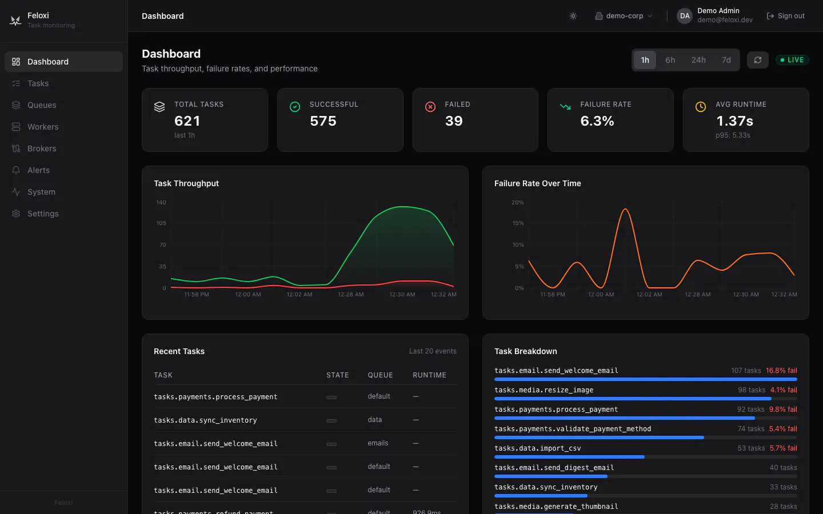This screenshot has height=514, width=823.
Task: Click the System activity icon in sidebar
Action: tap(16, 192)
